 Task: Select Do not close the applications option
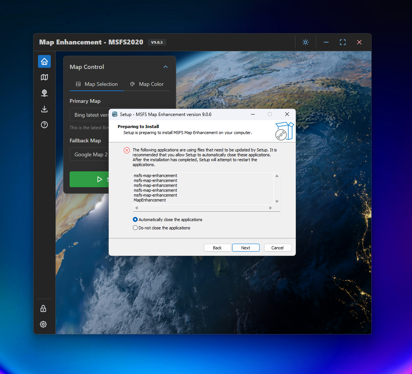coord(135,228)
